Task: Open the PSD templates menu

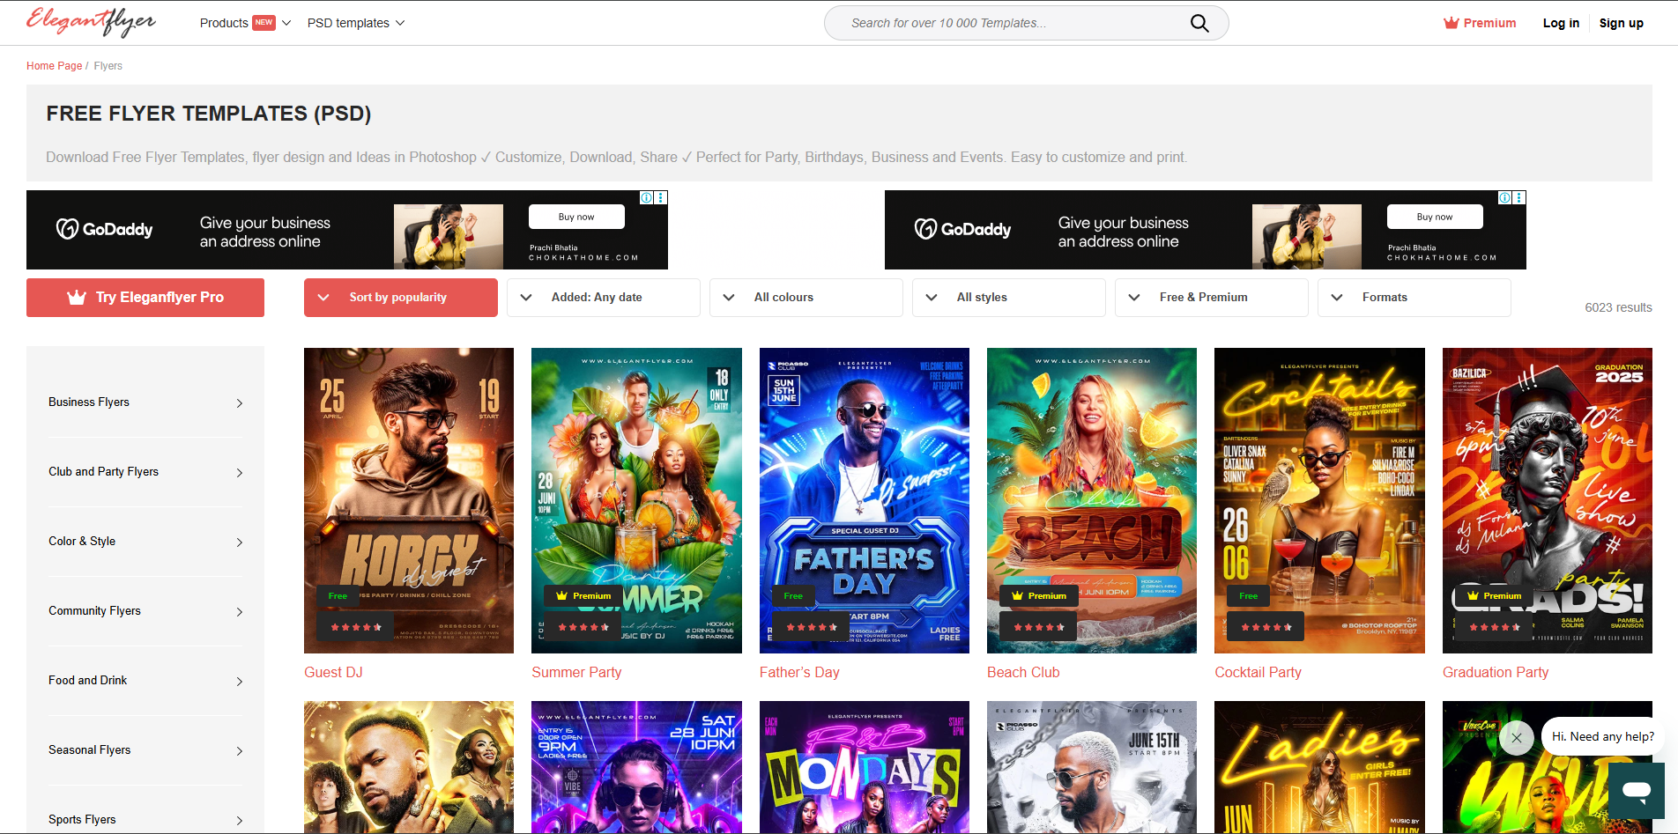Action: (x=349, y=23)
